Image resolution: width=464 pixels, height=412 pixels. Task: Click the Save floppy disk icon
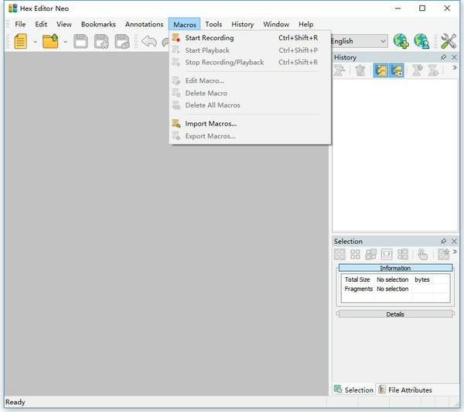point(80,41)
